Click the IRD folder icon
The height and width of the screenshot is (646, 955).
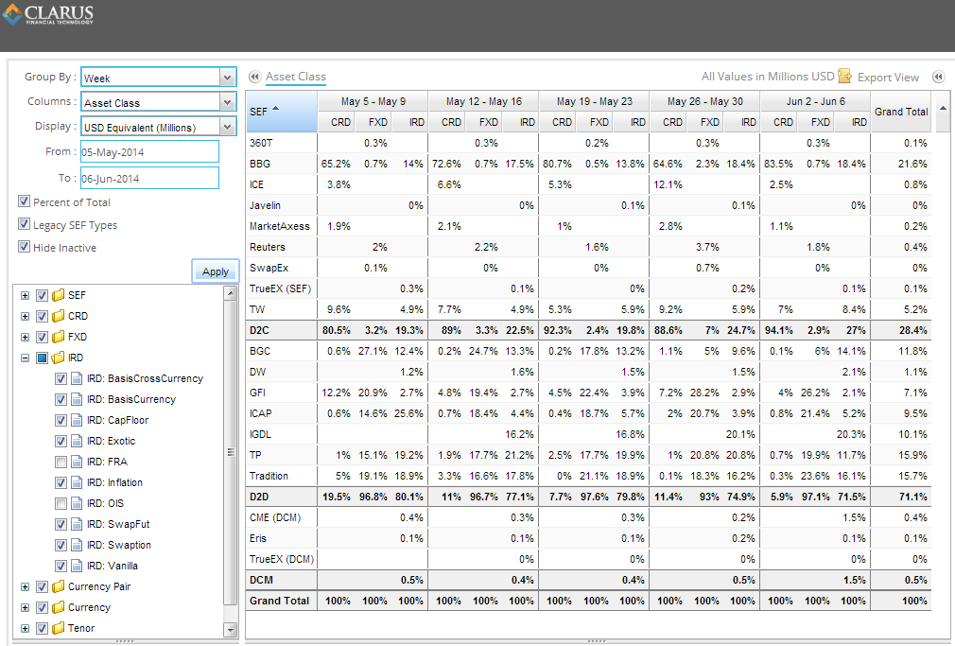tap(59, 358)
